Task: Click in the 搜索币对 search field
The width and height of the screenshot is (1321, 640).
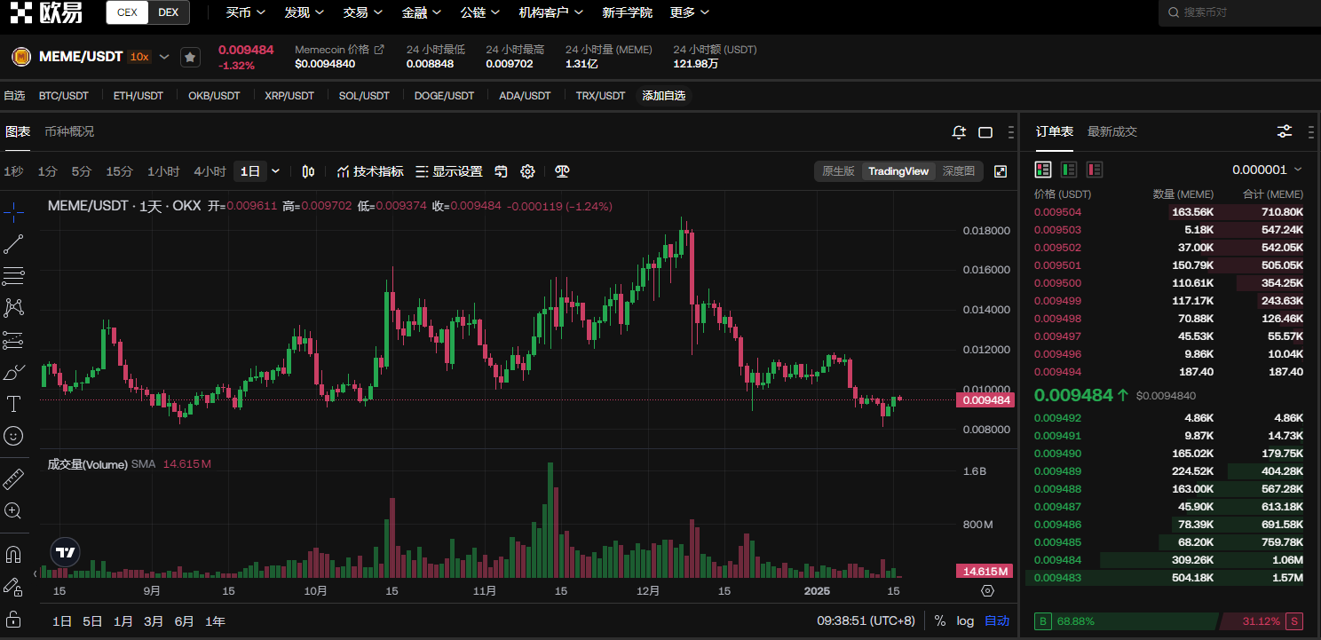Action: pos(1243,12)
